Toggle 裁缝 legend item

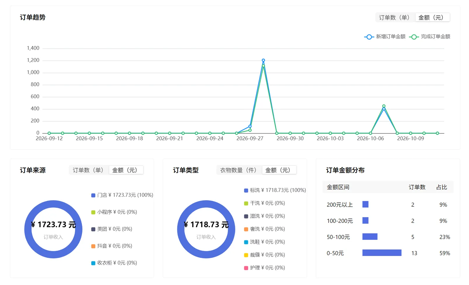(x=264, y=255)
